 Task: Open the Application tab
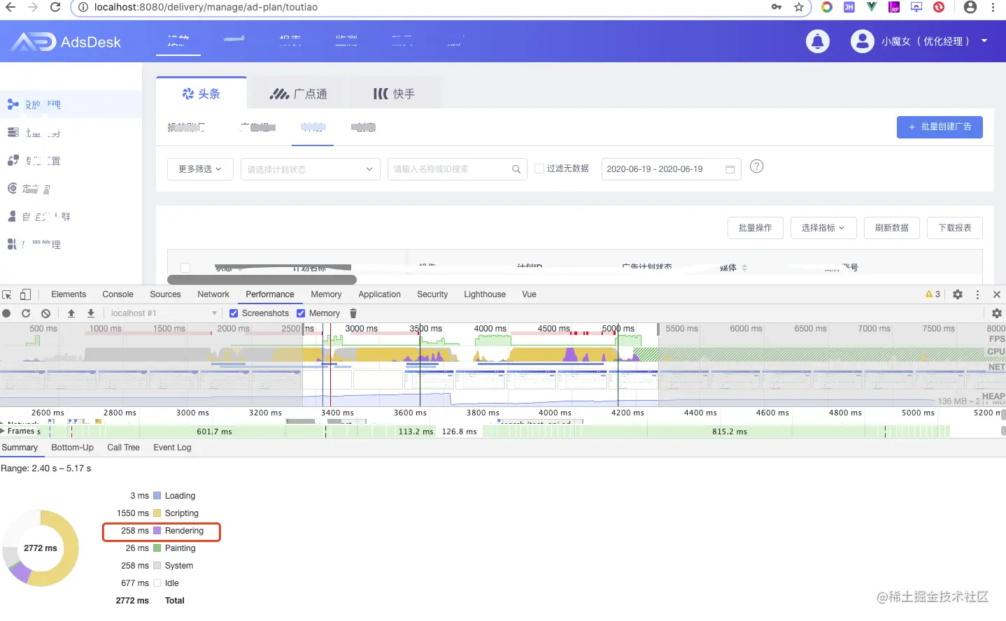380,294
